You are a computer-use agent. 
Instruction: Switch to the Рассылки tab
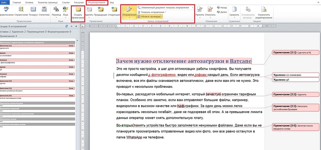(79, 2)
